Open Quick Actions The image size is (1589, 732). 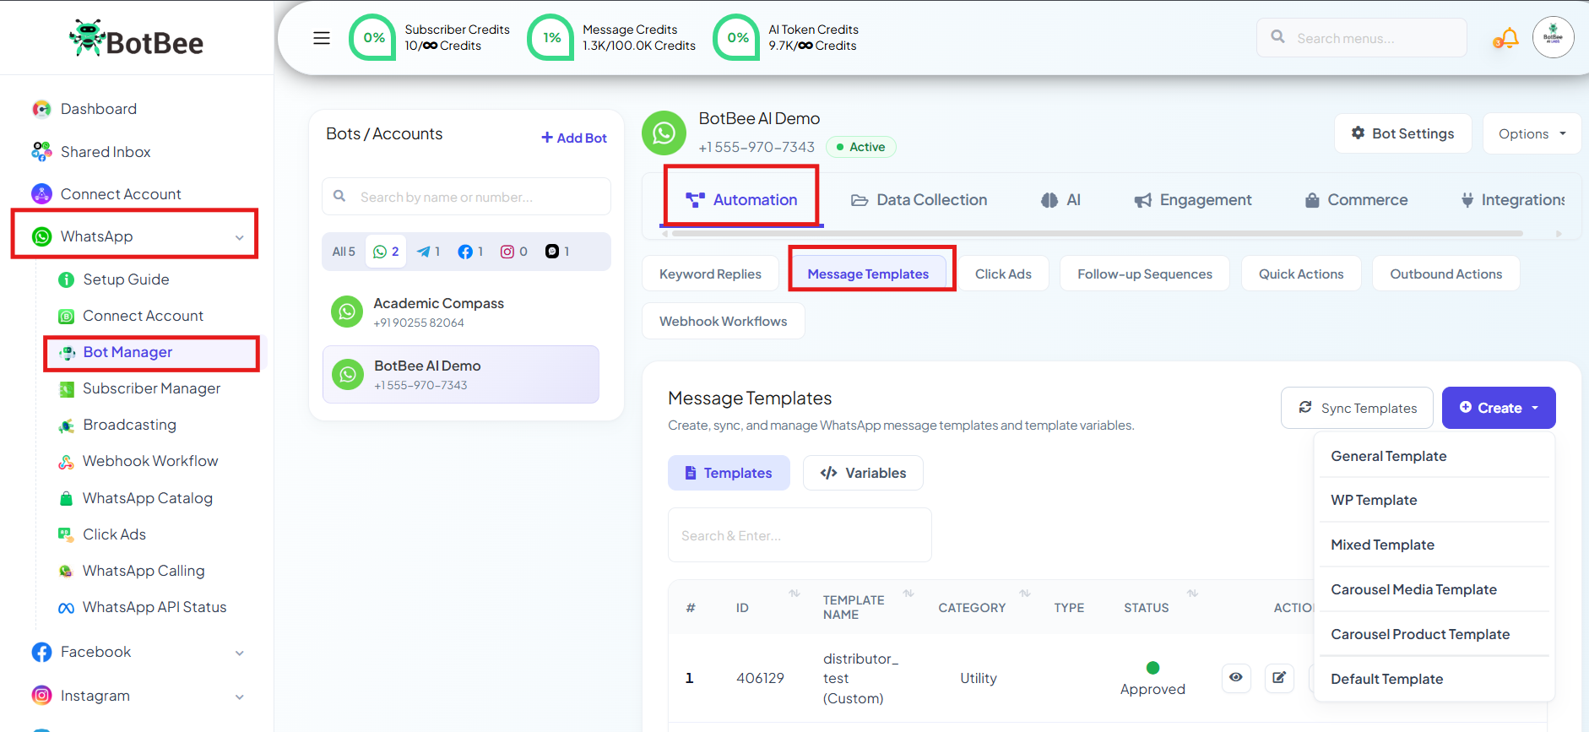[1301, 274]
